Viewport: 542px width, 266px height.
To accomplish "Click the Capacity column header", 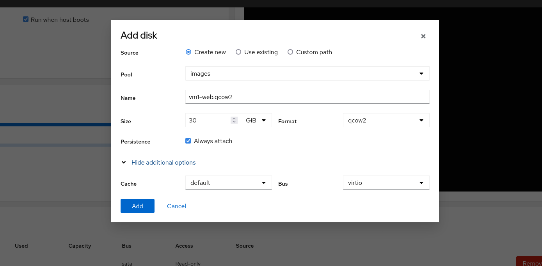I will click(x=80, y=246).
